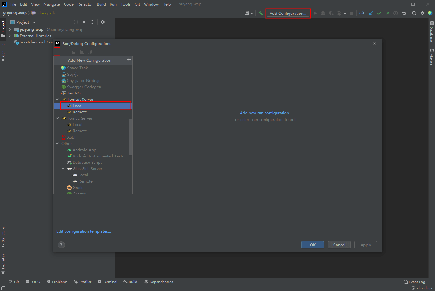Screen dimensions: 435x291
Task: Open Git history clock icon
Action: pyautogui.click(x=396, y=13)
